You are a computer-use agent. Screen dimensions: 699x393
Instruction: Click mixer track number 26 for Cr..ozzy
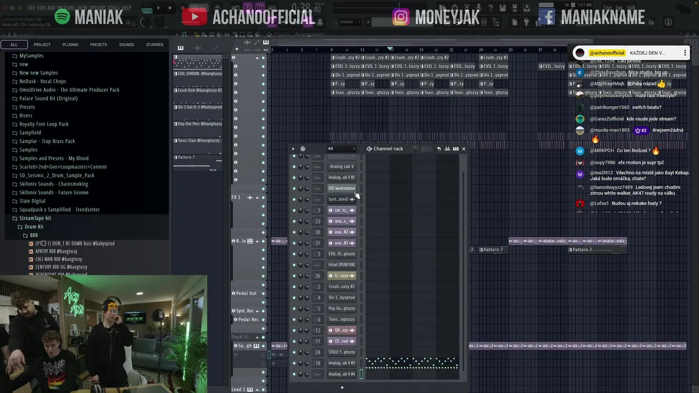coord(318,276)
